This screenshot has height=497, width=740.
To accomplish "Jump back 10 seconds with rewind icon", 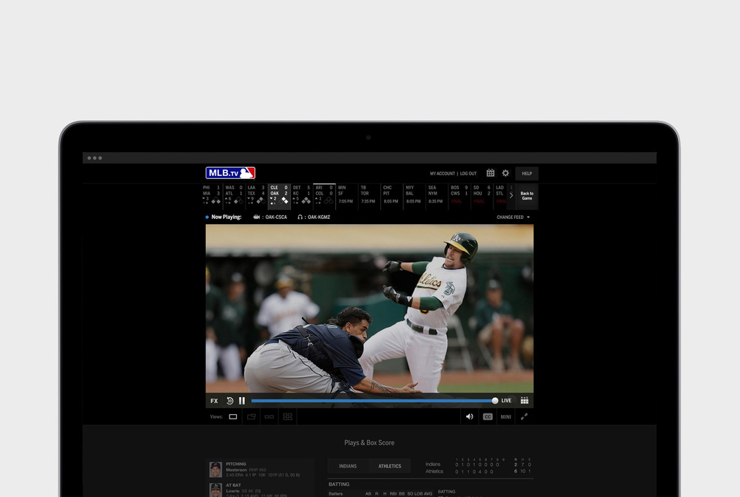I will (x=230, y=401).
